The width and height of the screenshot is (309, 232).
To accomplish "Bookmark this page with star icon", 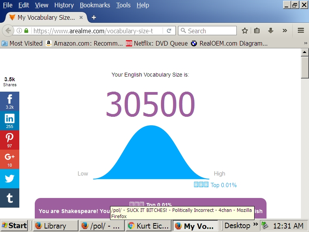I will click(245, 31).
